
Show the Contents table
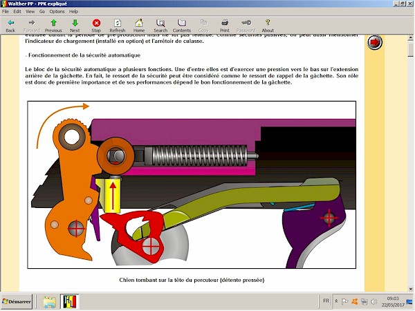click(182, 26)
